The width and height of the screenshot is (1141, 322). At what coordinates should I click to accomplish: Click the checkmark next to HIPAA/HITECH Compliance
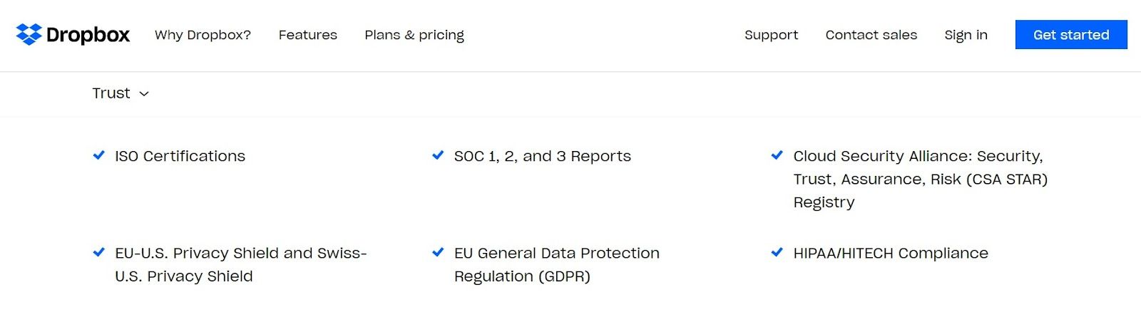777,252
